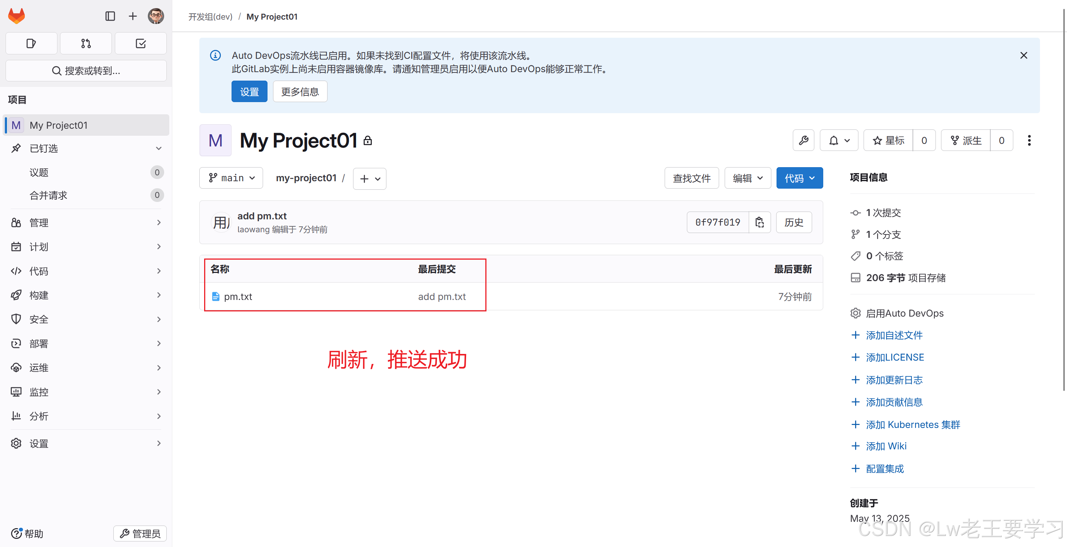Expand the blue 代码 clone dropdown
This screenshot has height=547, width=1067.
pyautogui.click(x=799, y=178)
